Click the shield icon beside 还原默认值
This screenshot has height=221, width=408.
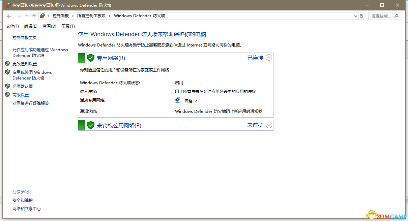coord(7,86)
